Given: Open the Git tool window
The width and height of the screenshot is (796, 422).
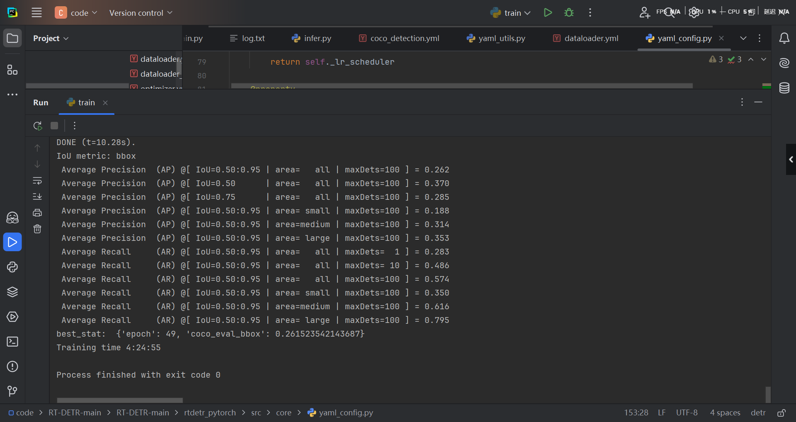Looking at the screenshot, I should point(12,391).
